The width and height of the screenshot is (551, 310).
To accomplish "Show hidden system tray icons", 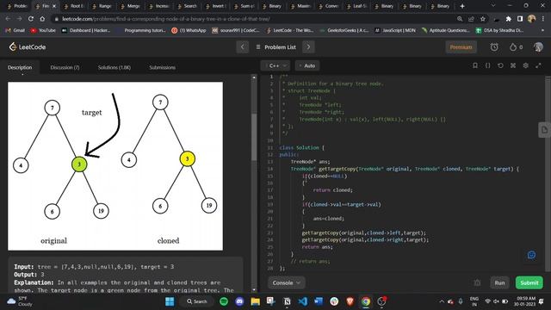I will click(x=442, y=301).
